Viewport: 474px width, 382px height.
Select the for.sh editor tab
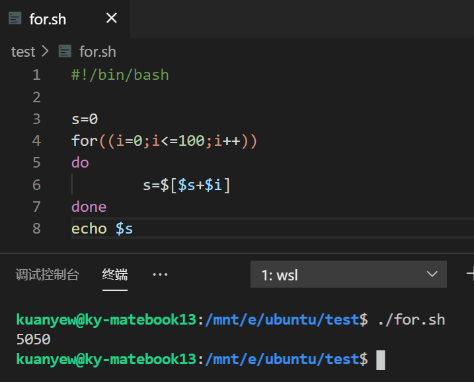coord(65,18)
